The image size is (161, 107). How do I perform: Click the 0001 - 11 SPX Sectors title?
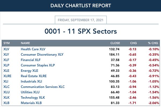pyautogui.click(x=81, y=31)
